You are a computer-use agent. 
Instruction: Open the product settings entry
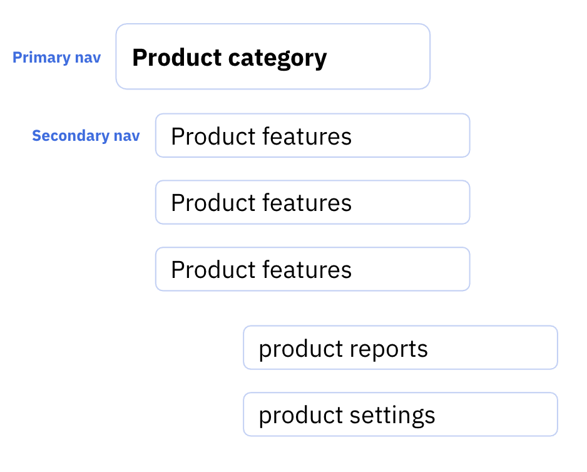point(401,414)
